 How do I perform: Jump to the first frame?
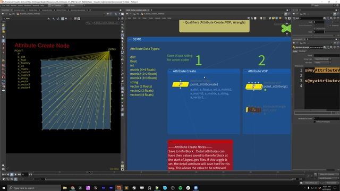pos(4,175)
